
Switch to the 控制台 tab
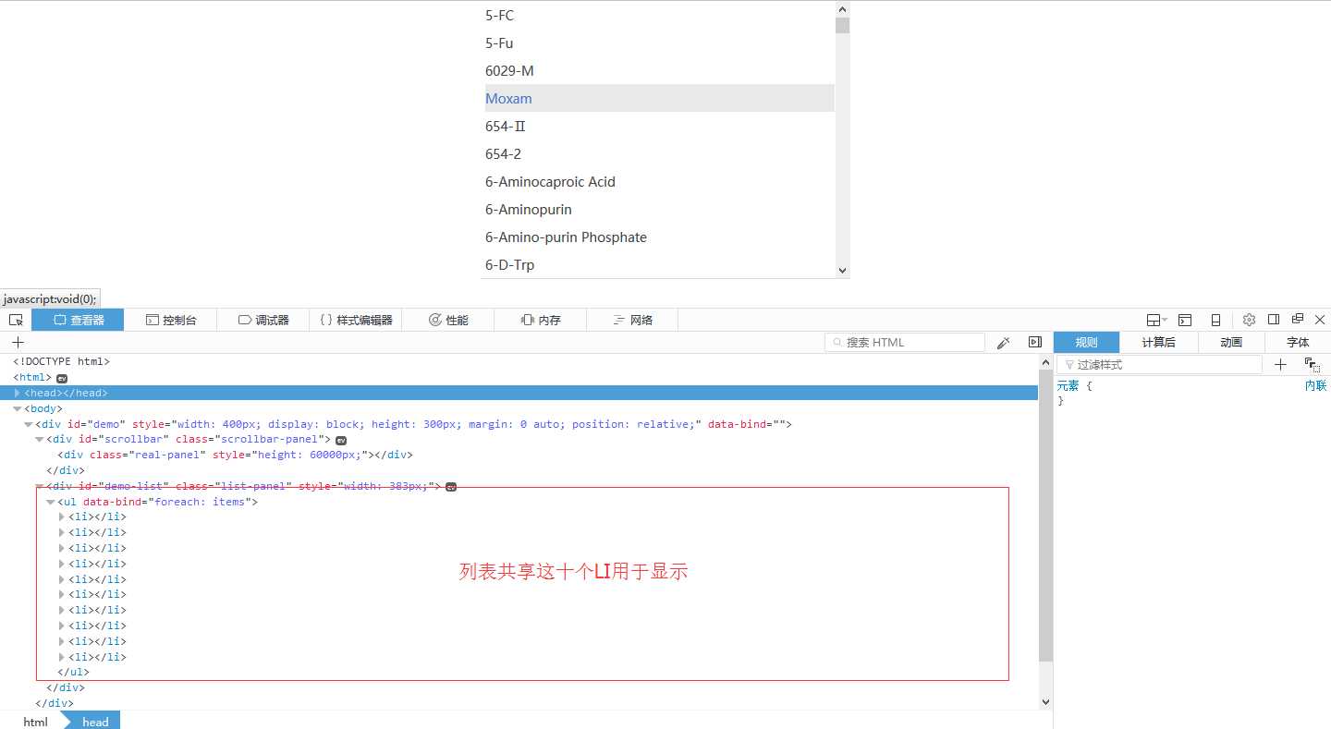pyautogui.click(x=172, y=320)
